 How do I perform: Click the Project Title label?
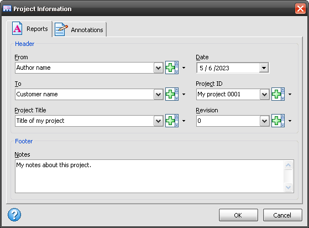click(30, 110)
